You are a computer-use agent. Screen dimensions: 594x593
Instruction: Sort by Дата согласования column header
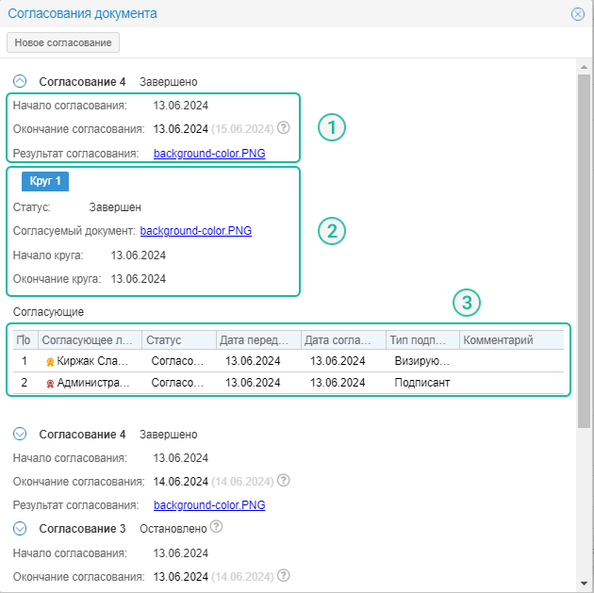click(x=343, y=339)
